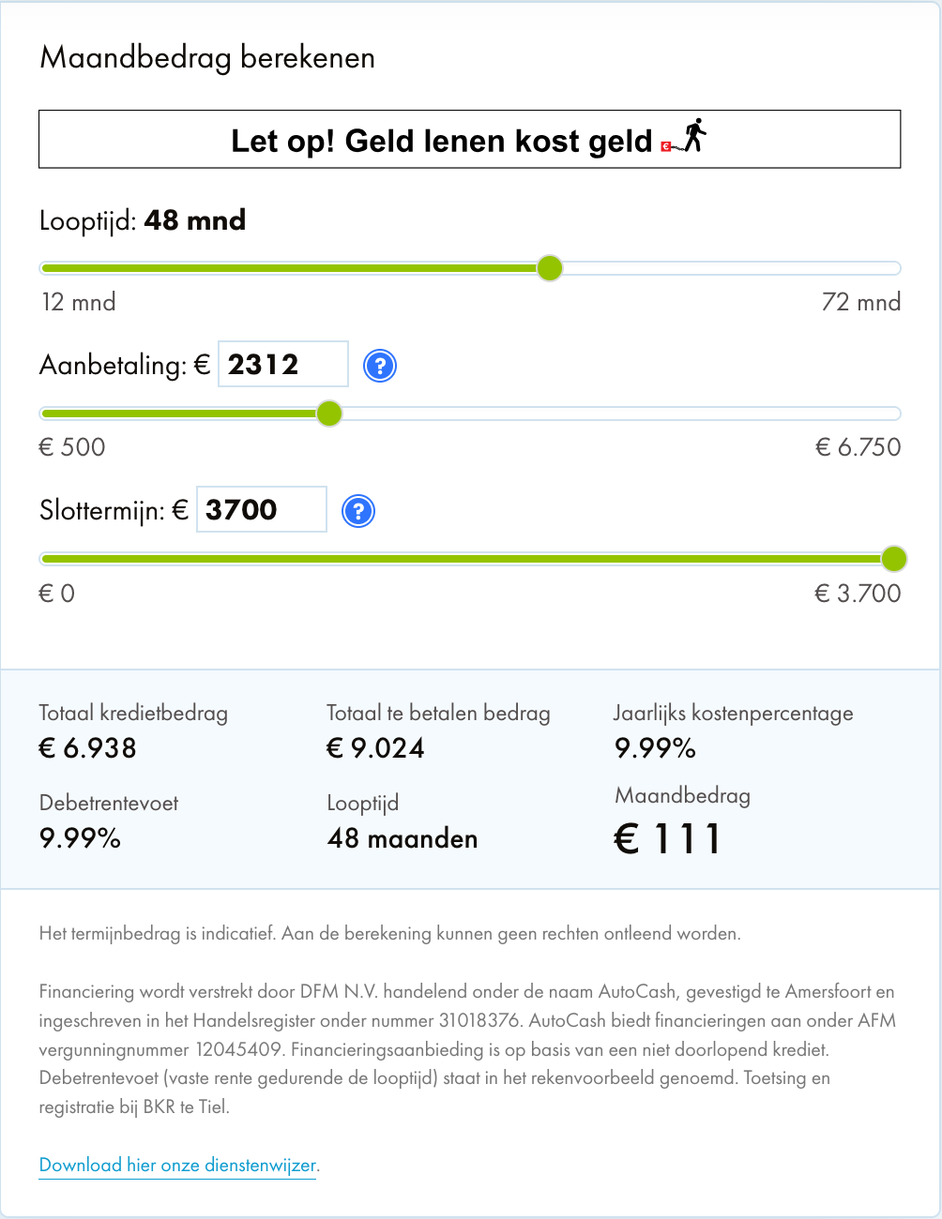Click the Aanbetaling track near € 6.750
This screenshot has width=942, height=1219.
click(882, 414)
